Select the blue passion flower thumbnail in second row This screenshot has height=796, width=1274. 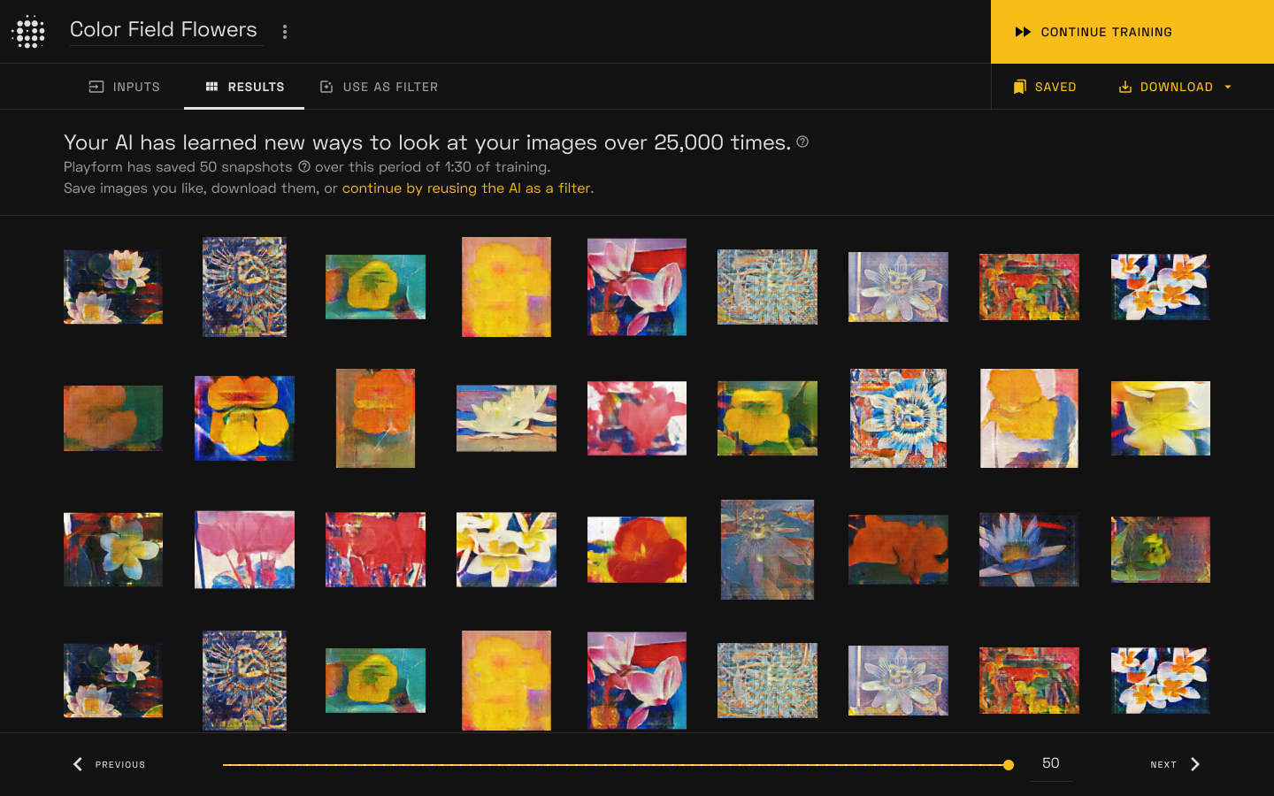(898, 418)
